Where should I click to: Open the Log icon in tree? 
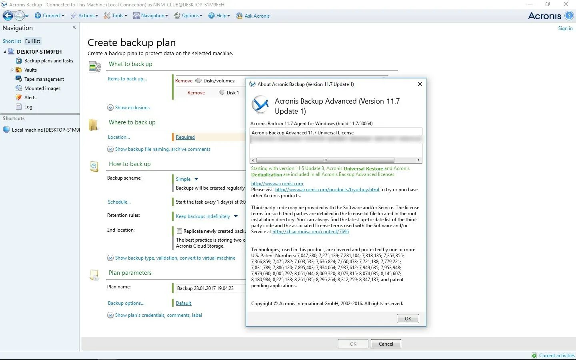click(18, 107)
